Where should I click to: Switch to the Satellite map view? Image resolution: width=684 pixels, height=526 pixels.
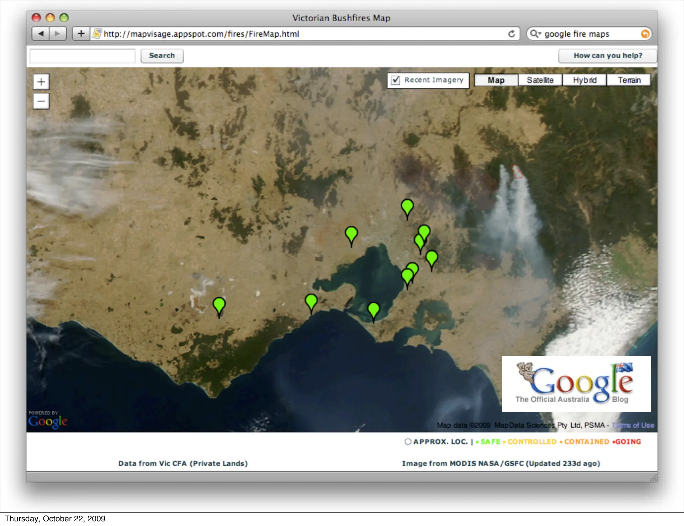[x=540, y=80]
